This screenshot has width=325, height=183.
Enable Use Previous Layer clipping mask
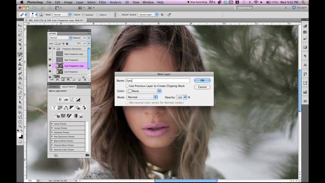(127, 86)
